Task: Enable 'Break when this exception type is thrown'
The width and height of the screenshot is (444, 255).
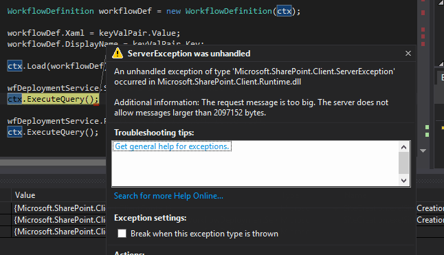Action: click(x=122, y=234)
